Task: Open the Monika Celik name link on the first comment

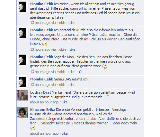Action: [x=41, y=4]
